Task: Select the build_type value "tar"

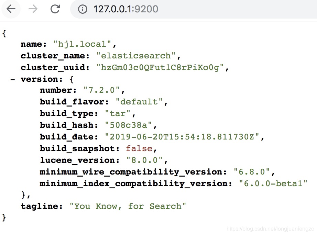Action: [118, 114]
